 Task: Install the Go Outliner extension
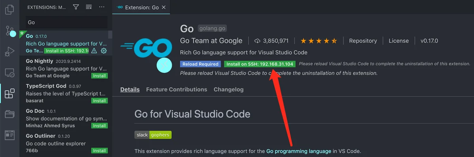tap(99, 151)
